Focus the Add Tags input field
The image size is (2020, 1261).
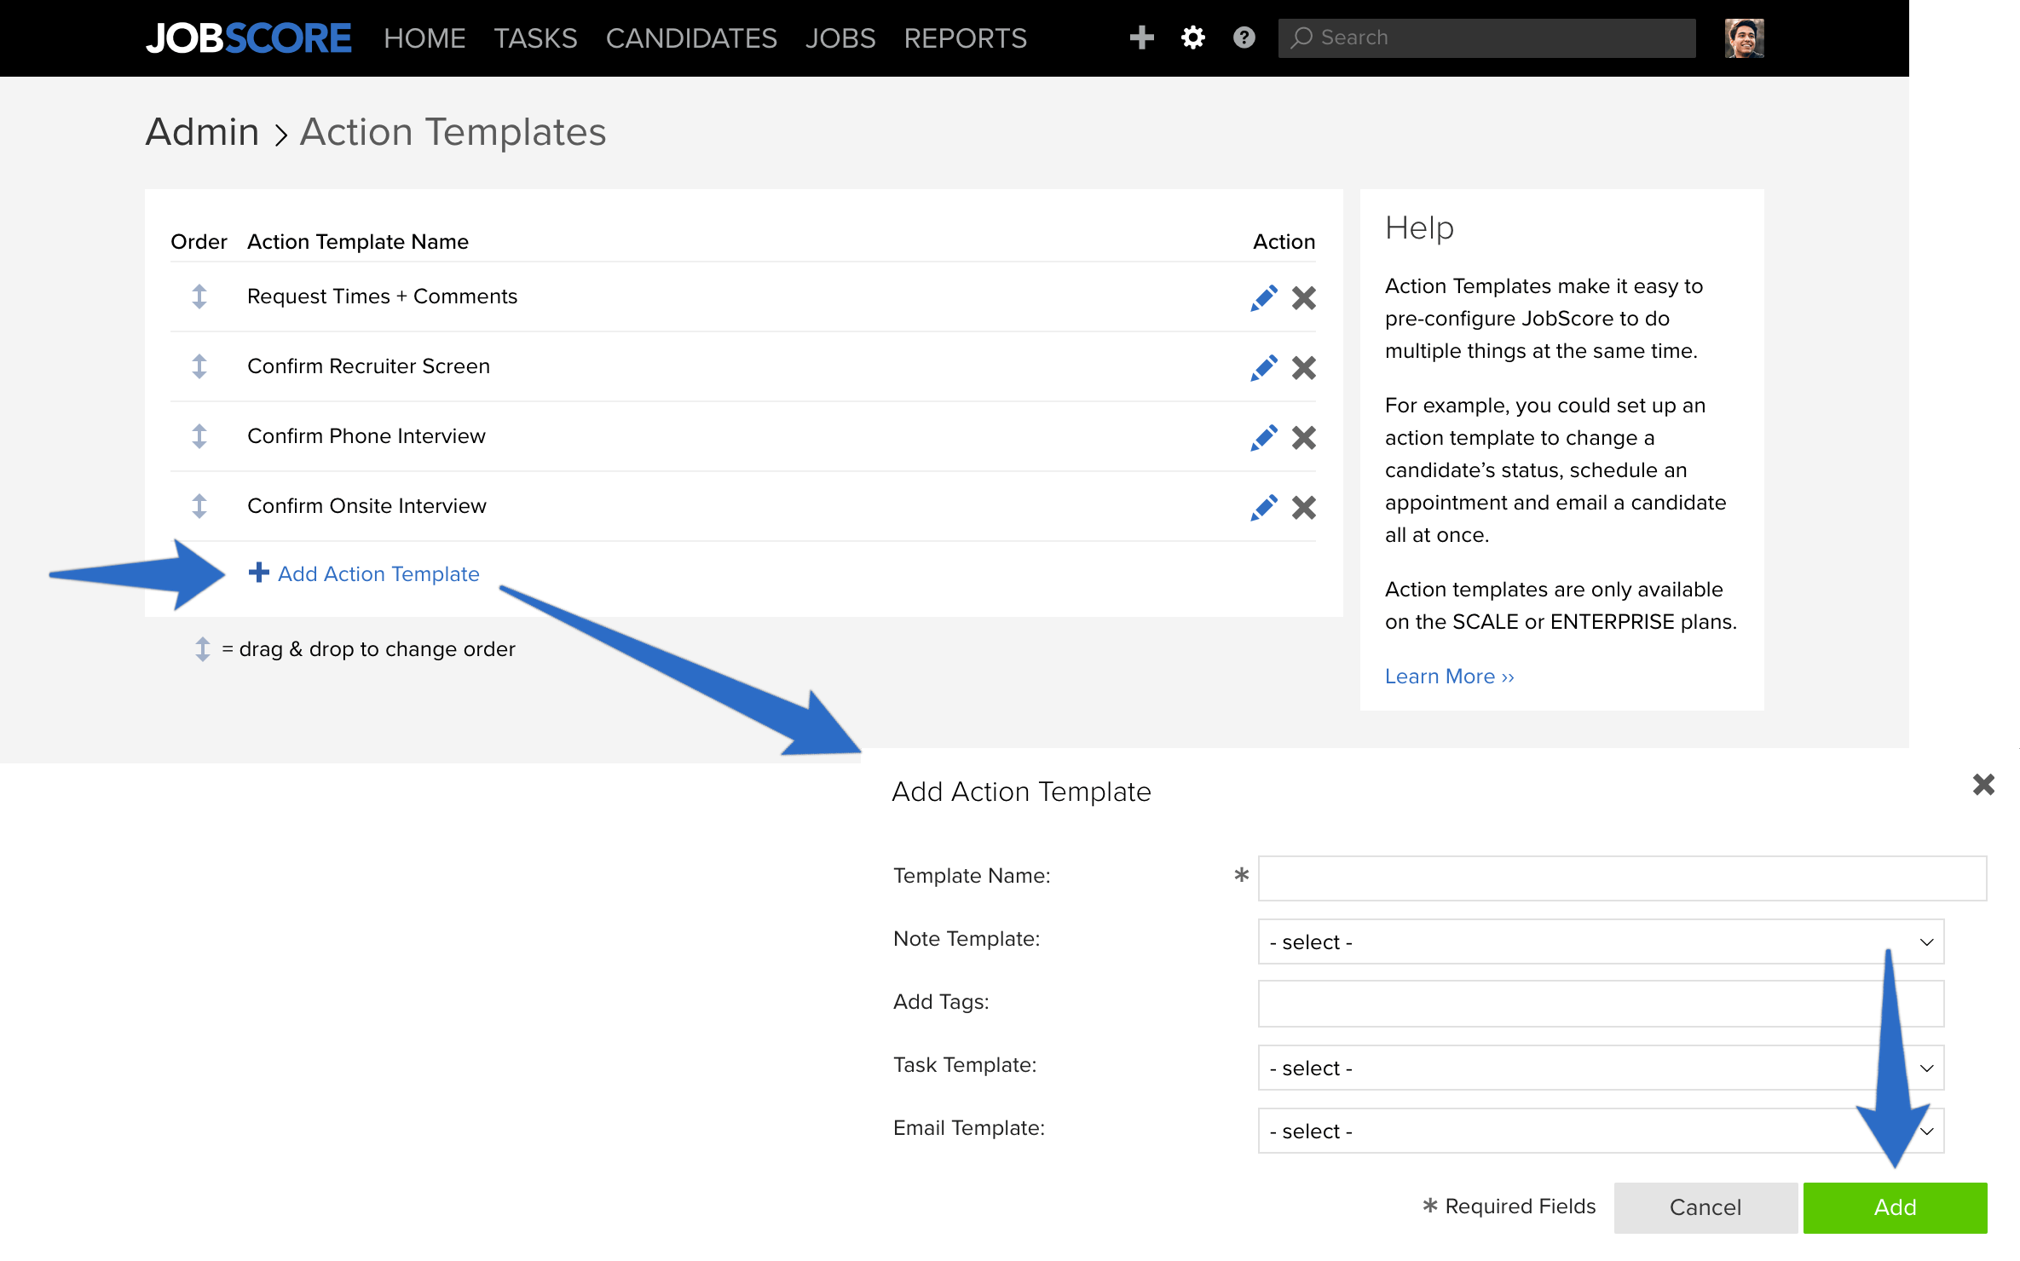pos(1601,1005)
